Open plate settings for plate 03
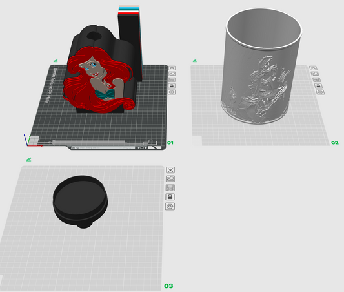The height and width of the screenshot is (292, 344). (170, 206)
